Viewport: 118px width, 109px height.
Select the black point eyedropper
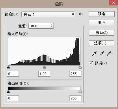94,54
